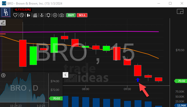Click the red SELL button
The height and width of the screenshot is (107, 187).
tap(82, 15)
